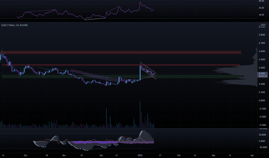Viewport: 269px width, 158px height.
Task: Click the 0.1000 price axis label
Action: pyautogui.click(x=262, y=92)
